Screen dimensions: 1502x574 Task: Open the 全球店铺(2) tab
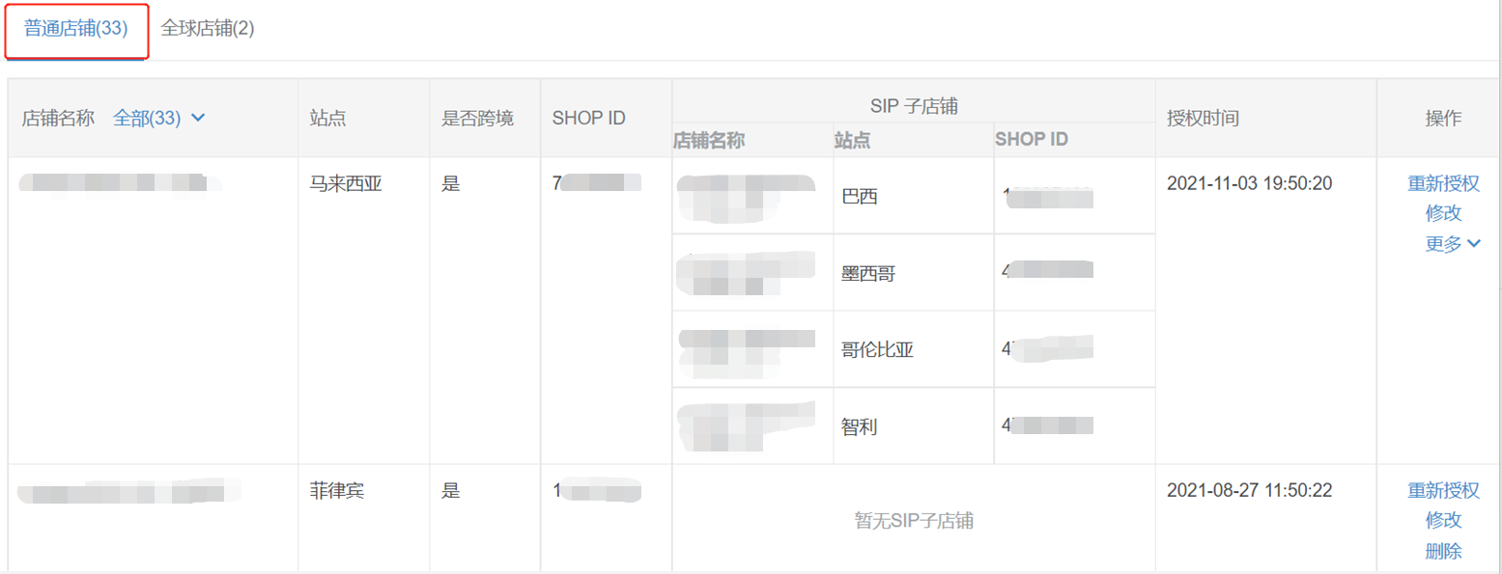click(208, 29)
